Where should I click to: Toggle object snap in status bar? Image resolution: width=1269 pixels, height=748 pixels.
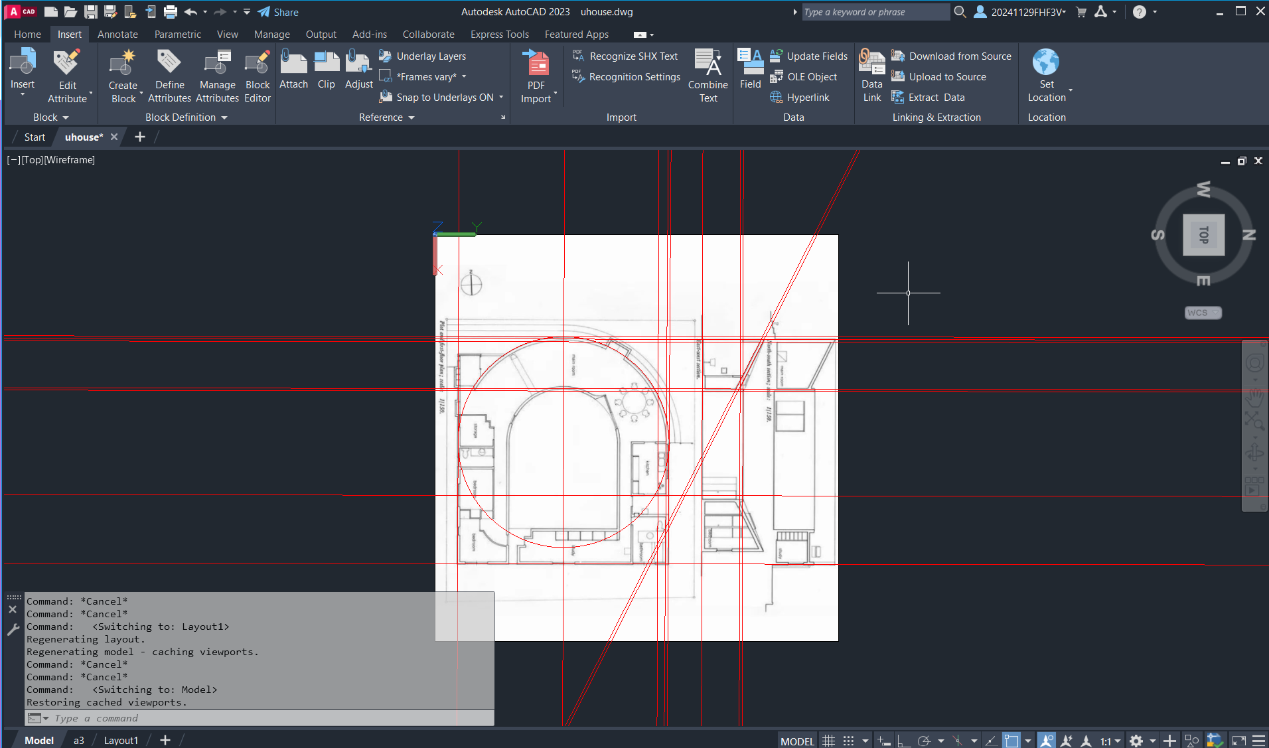pos(1010,741)
